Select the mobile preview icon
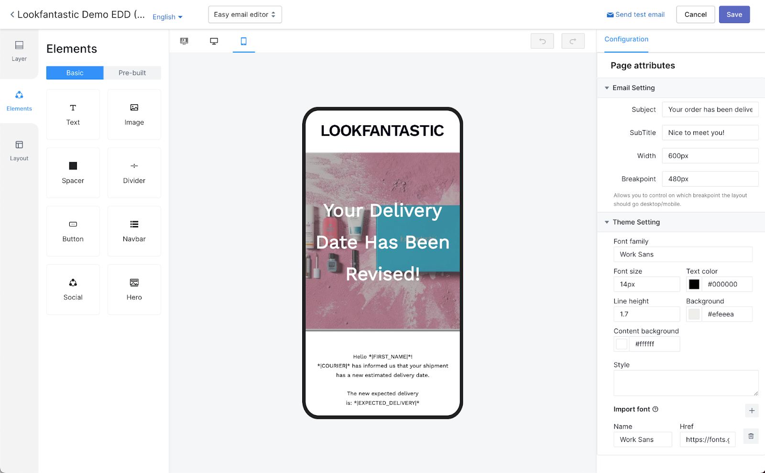Viewport: 765px width, 473px height. point(243,41)
